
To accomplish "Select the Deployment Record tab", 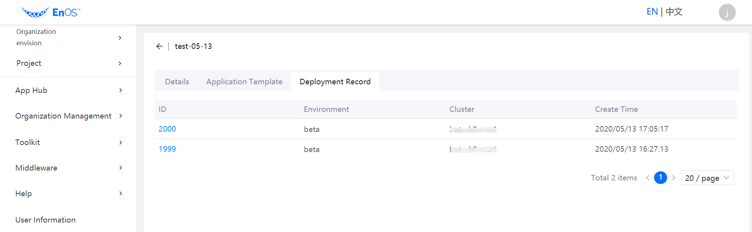I will pos(335,82).
